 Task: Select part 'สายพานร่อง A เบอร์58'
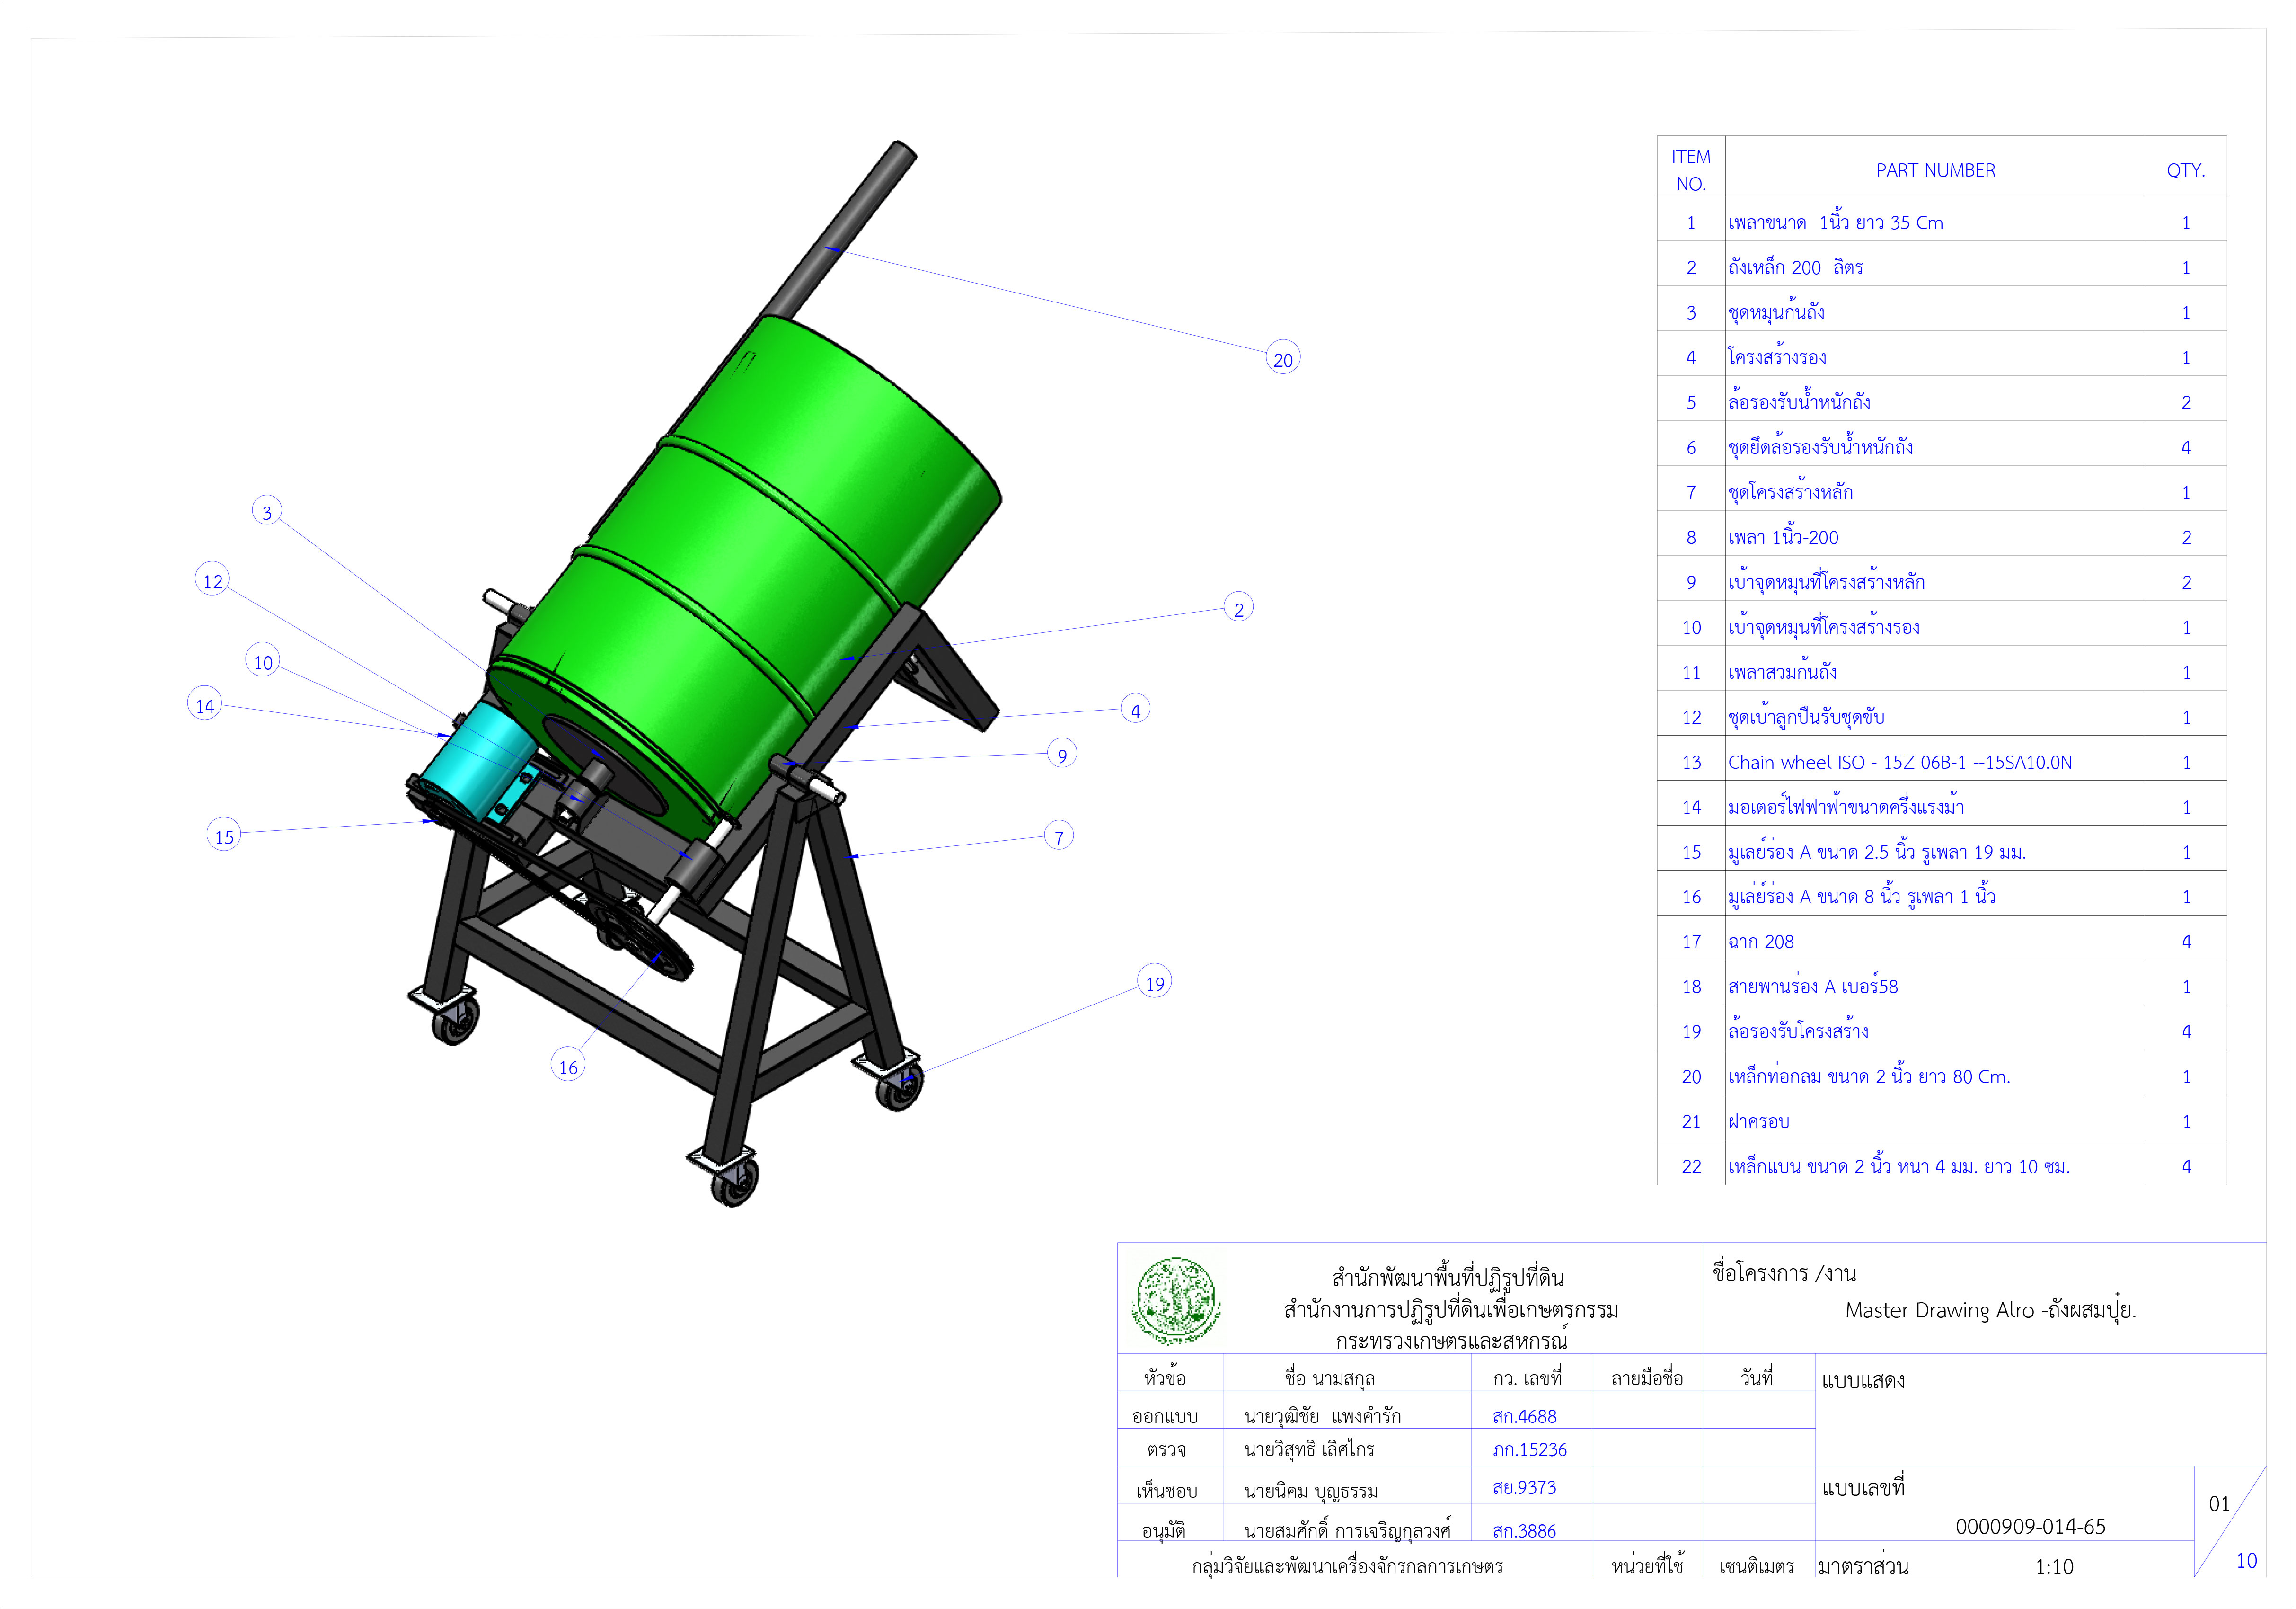pos(1813,987)
